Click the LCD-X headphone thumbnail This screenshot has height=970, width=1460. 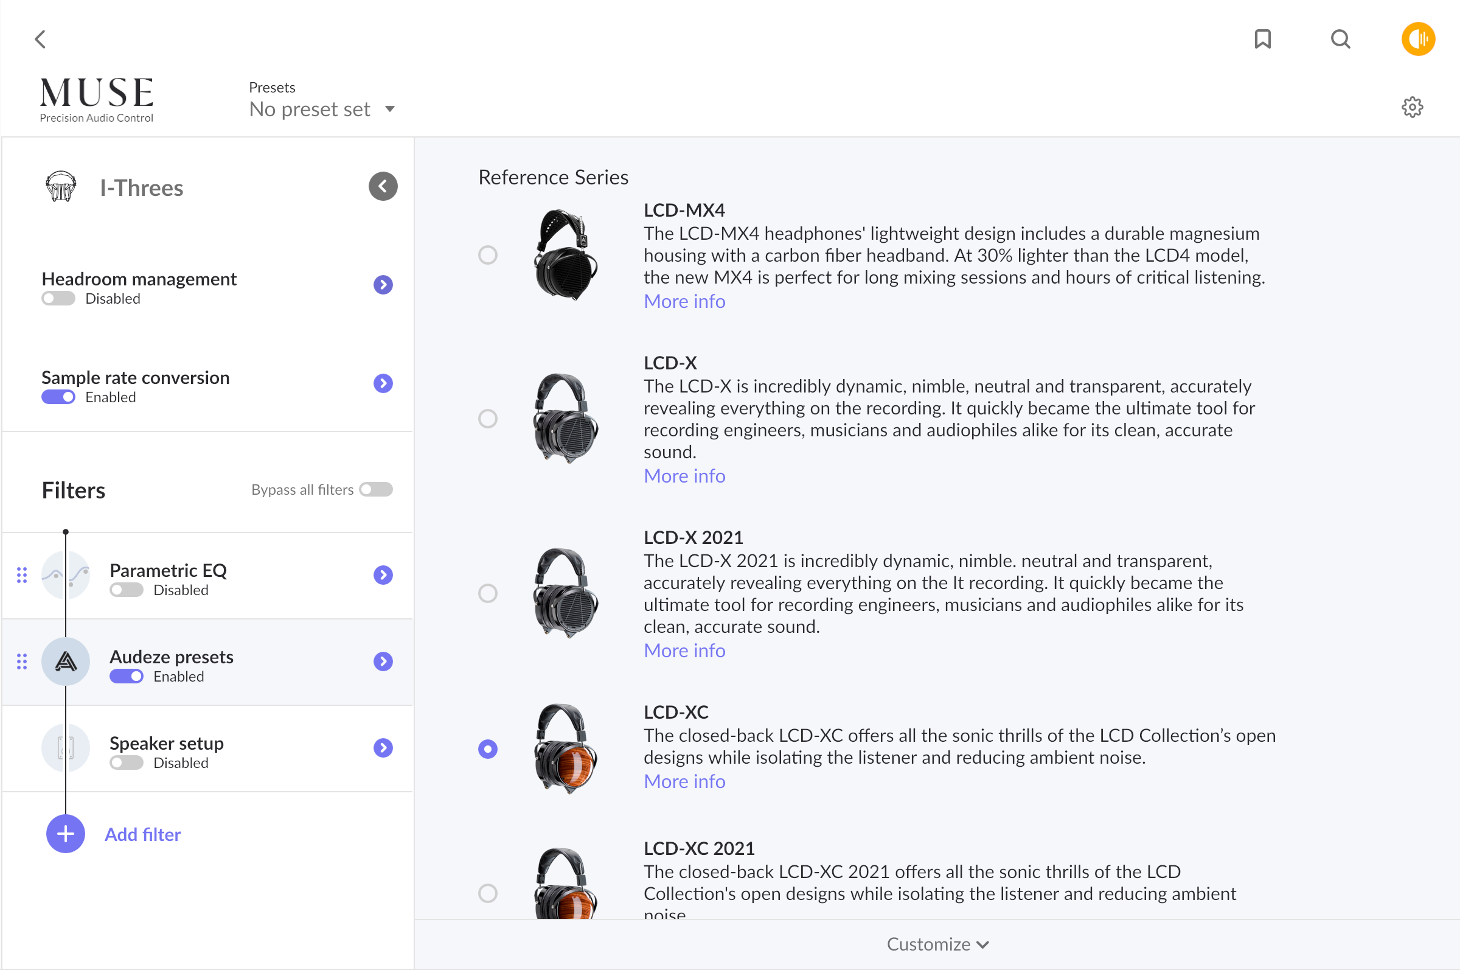point(565,418)
